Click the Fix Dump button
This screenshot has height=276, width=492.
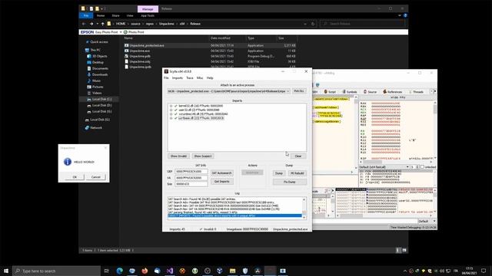(290, 182)
